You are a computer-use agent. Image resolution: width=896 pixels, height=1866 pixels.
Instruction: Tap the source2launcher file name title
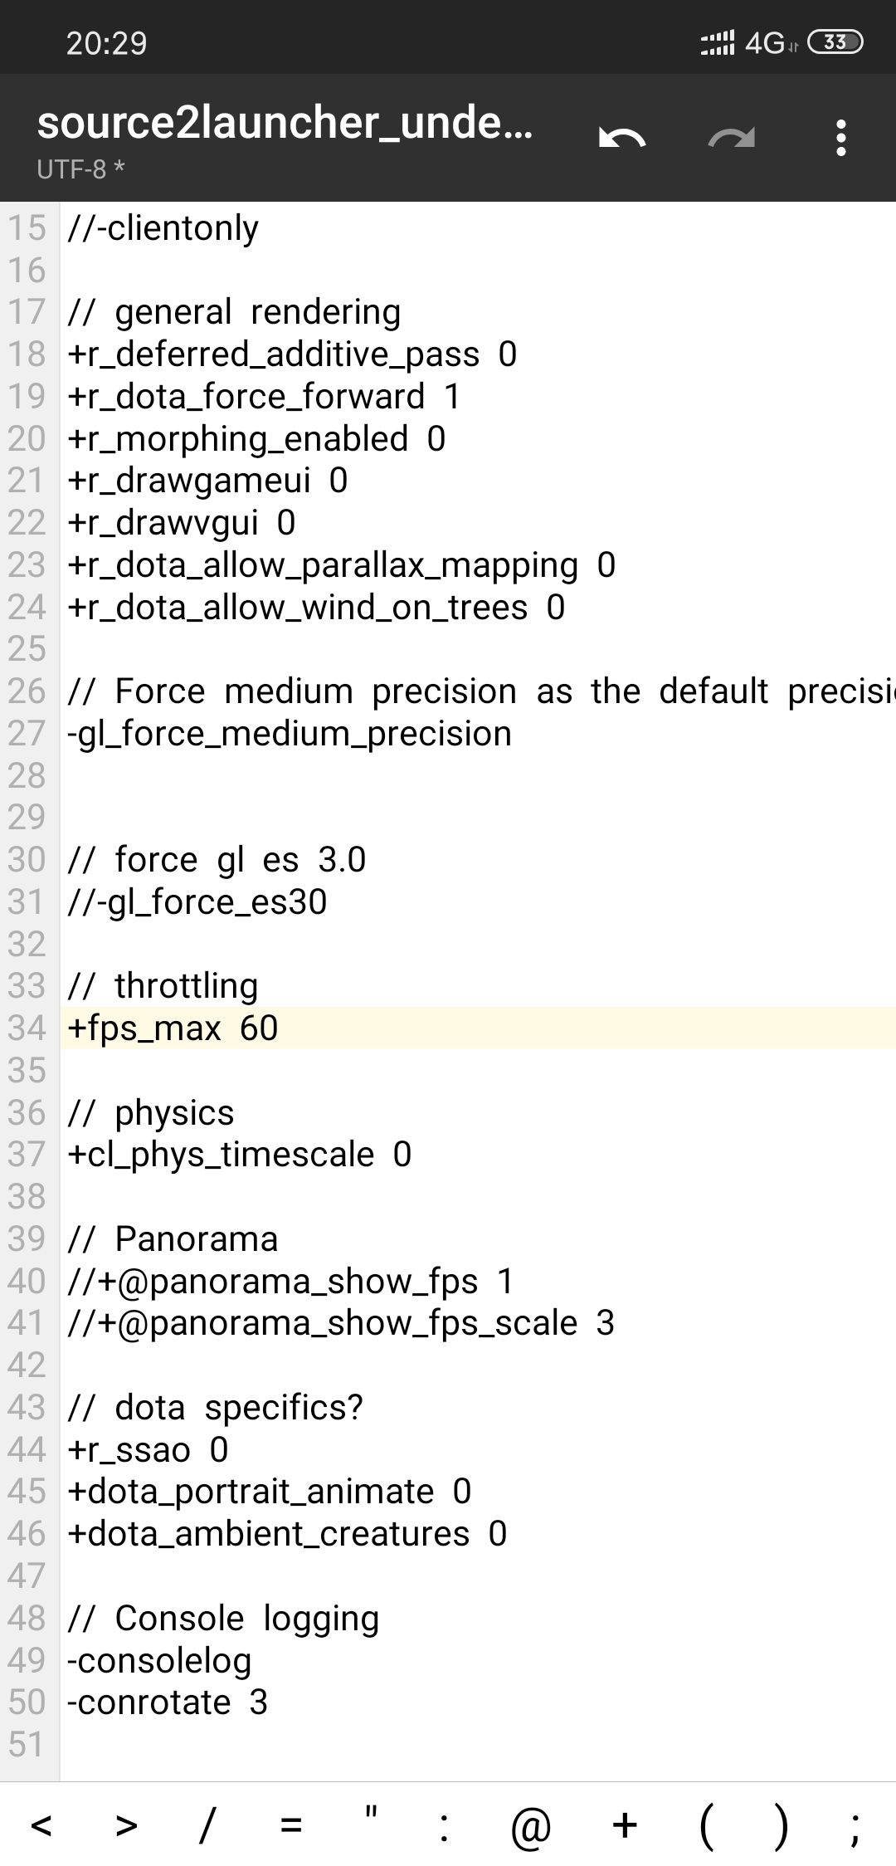pos(285,123)
